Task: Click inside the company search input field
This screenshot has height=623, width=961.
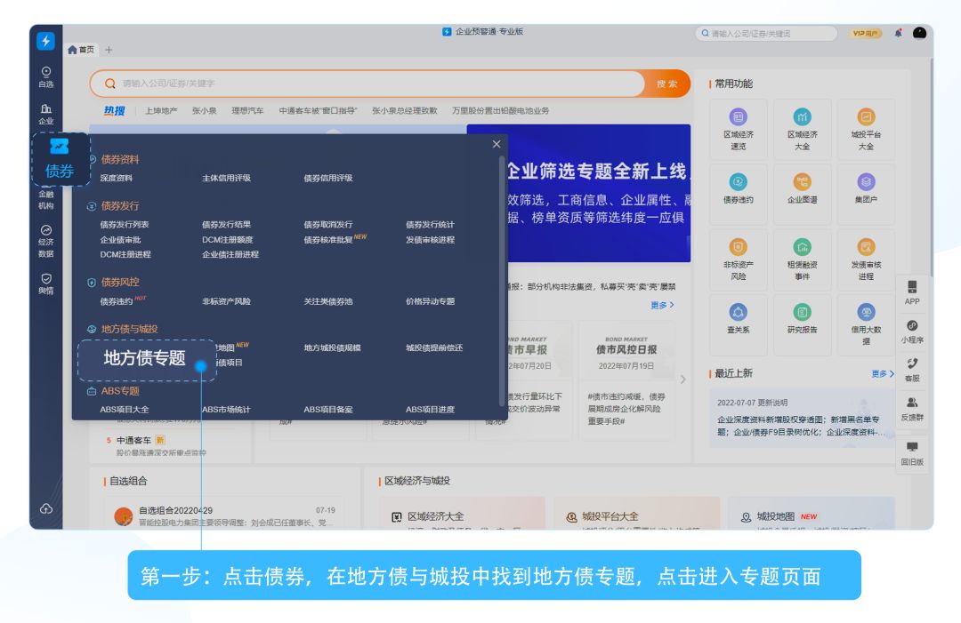Action: point(356,84)
